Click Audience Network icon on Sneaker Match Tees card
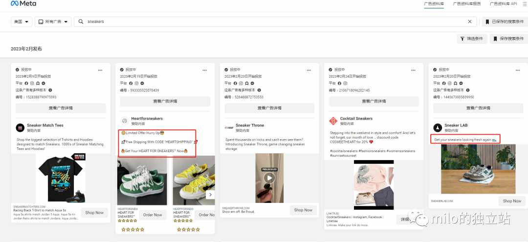 click(x=38, y=83)
